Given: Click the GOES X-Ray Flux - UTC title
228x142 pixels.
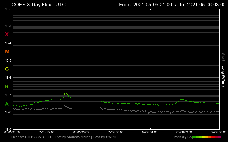Looking at the screenshot, I should click(38, 5).
